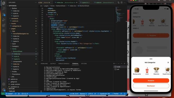Open Run and Debug view
174x98 pixels.
pos(4,20)
